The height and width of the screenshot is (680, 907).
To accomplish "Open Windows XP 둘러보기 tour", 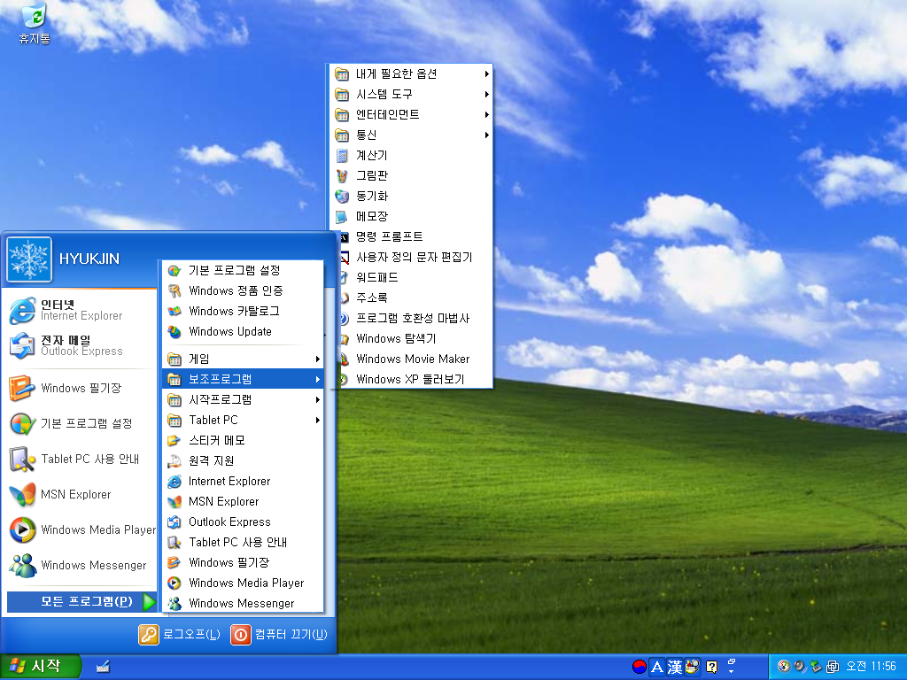I will tap(416, 379).
